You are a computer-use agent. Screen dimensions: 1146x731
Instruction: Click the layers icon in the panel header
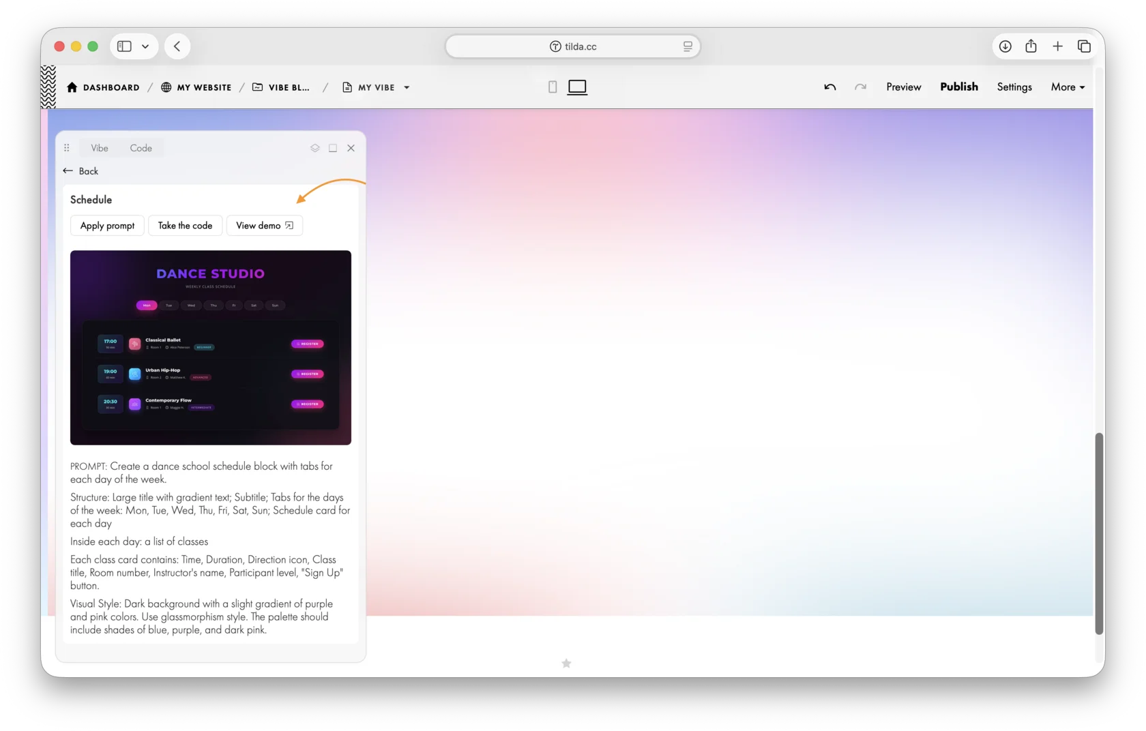coord(314,148)
